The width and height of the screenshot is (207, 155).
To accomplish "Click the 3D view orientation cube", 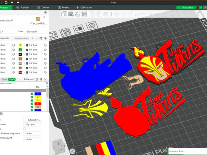I will pyautogui.click(x=59, y=146).
